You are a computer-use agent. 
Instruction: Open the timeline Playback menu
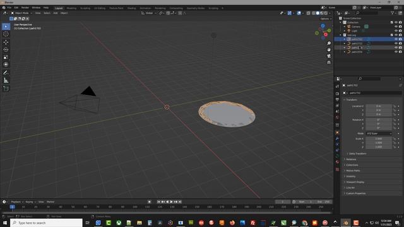point(17,202)
